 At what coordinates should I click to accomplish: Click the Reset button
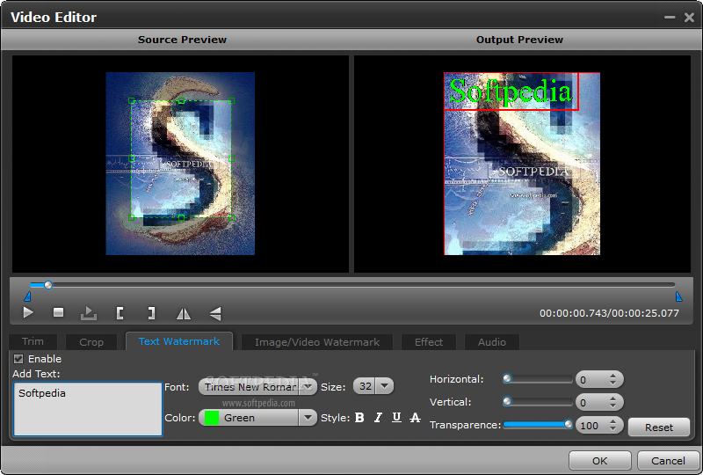tap(658, 427)
